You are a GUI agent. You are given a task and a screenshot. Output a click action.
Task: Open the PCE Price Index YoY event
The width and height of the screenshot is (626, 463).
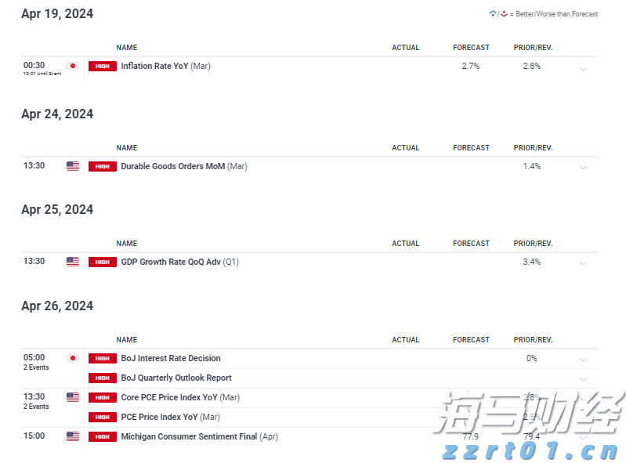click(170, 417)
